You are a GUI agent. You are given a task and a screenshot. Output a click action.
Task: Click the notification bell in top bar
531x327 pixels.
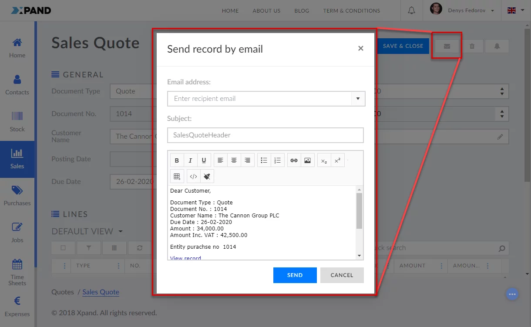coord(411,11)
